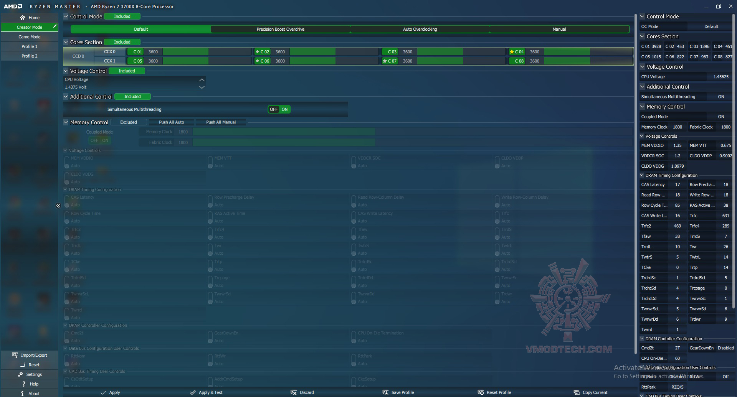Click the Push All Manual button

point(221,122)
